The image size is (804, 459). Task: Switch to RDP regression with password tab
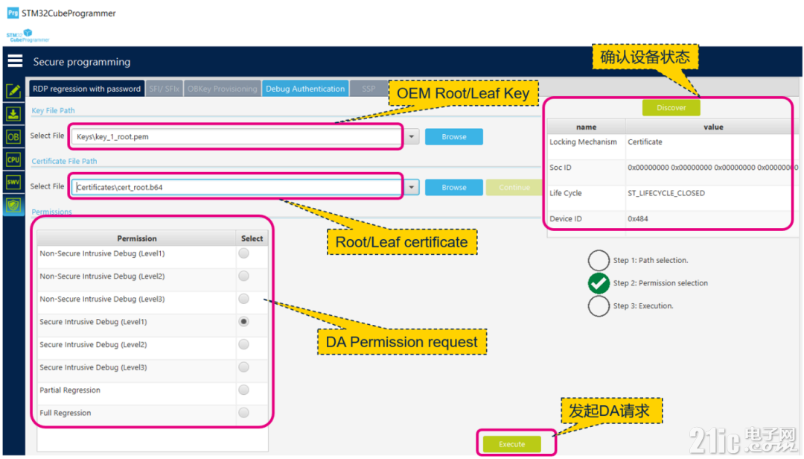86,89
